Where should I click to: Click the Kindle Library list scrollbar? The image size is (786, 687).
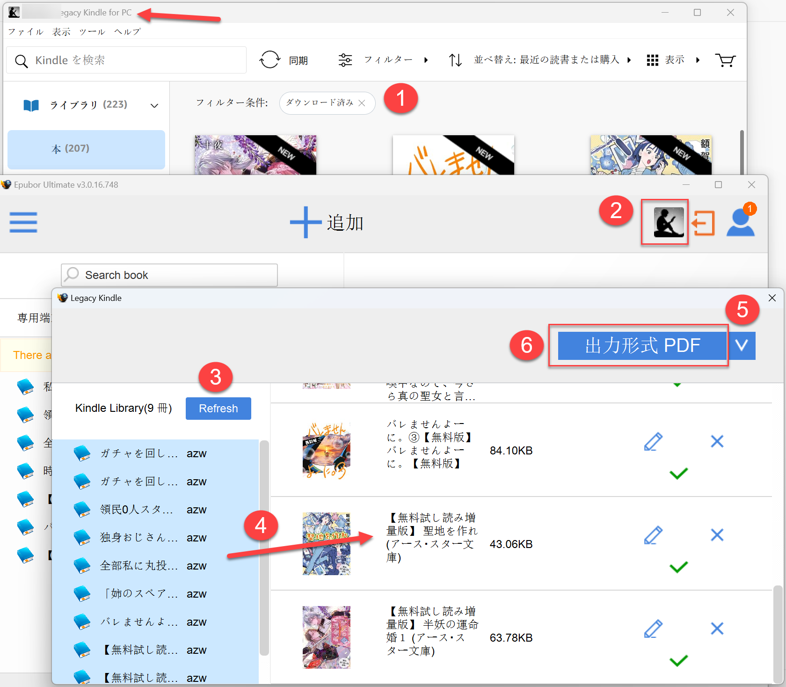264,548
